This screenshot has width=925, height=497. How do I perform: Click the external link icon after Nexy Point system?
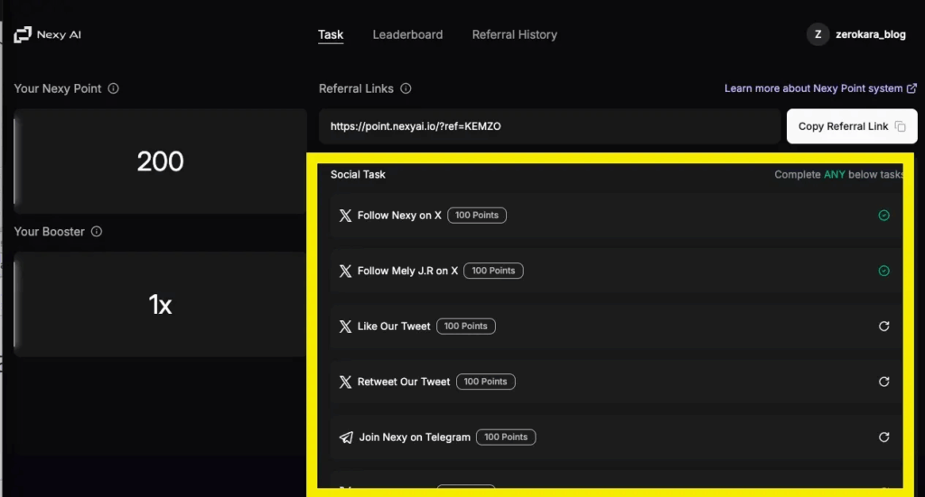click(911, 88)
